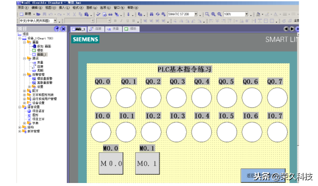Click the open project folder icon
This screenshot has height=186, width=318.
tap(39, 14)
